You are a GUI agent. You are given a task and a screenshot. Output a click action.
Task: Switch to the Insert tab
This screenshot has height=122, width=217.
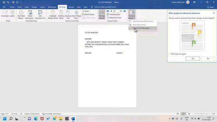(x=20, y=7)
